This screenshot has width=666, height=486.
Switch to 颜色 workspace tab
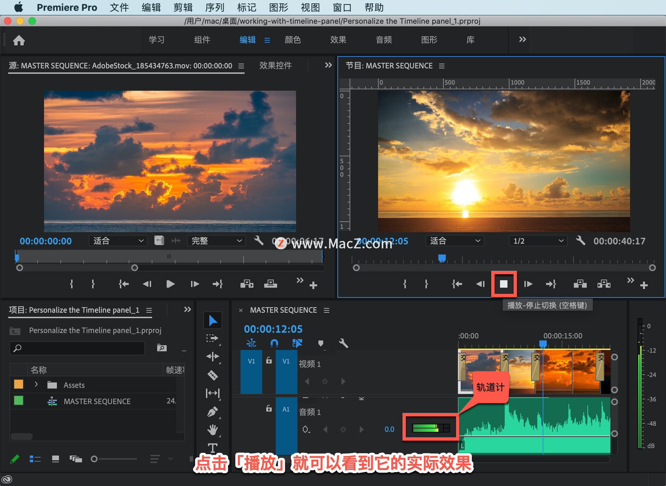(x=292, y=40)
